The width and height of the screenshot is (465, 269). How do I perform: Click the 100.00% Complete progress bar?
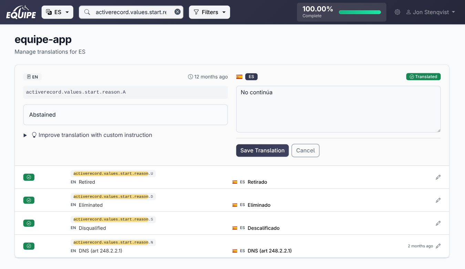360,12
